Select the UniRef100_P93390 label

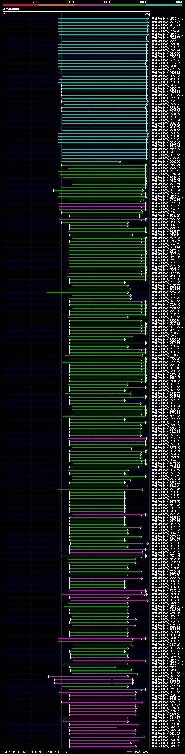coord(166,320)
